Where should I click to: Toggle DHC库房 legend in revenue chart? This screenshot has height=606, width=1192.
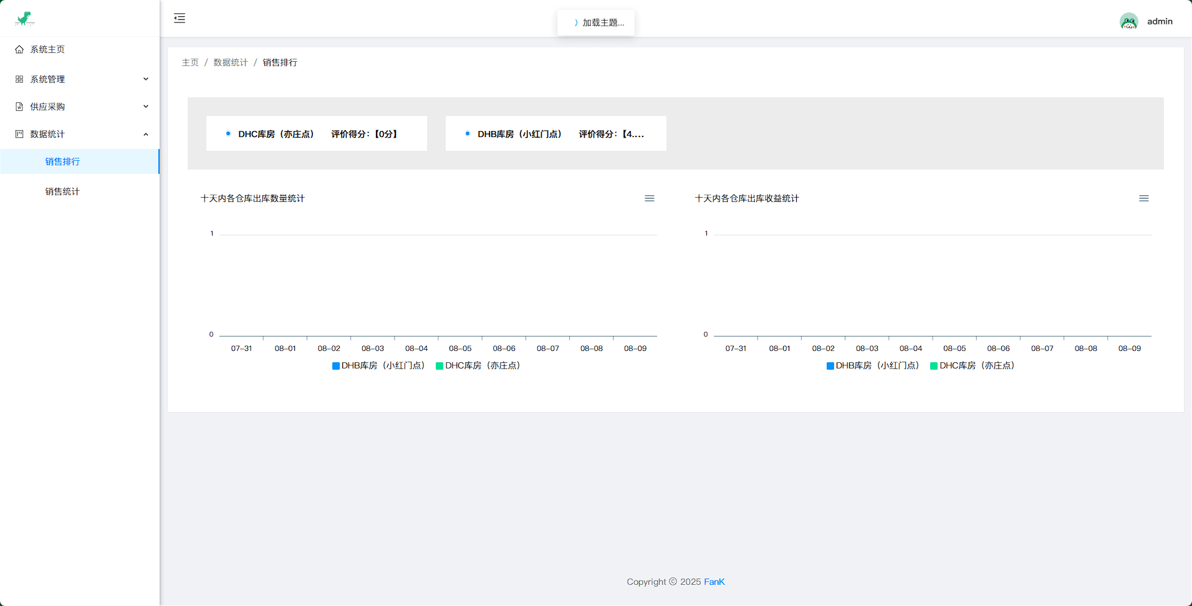[973, 365]
